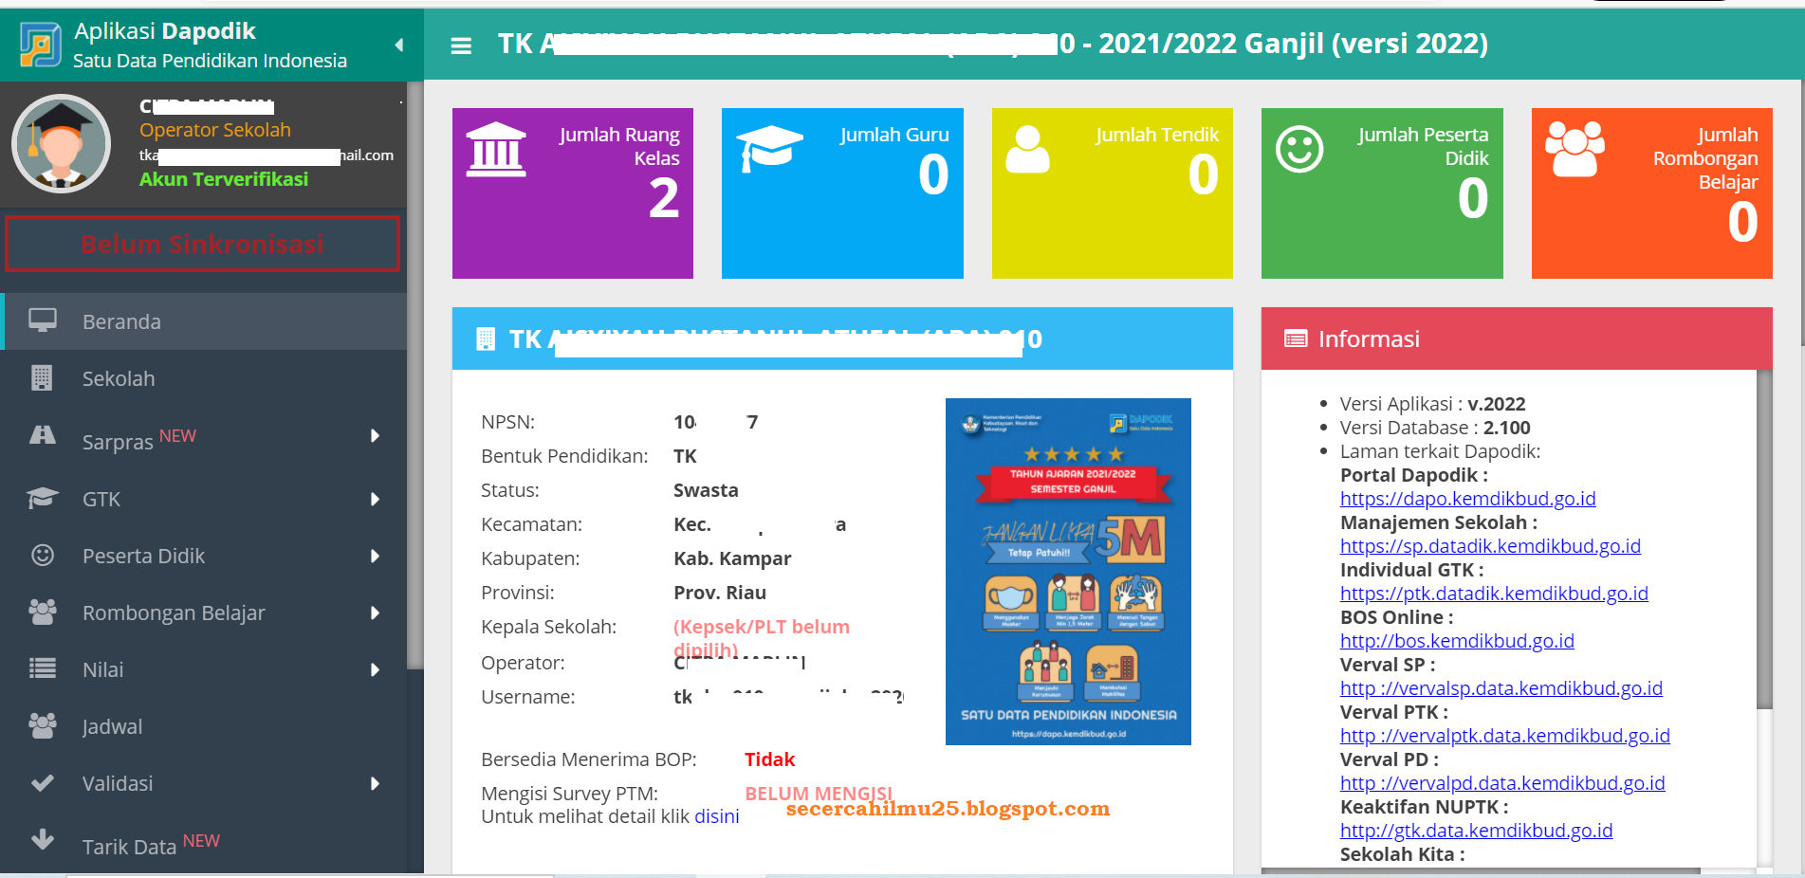This screenshot has width=1805, height=878.
Task: Expand the Peserta Didik submenu arrow
Action: (x=375, y=556)
